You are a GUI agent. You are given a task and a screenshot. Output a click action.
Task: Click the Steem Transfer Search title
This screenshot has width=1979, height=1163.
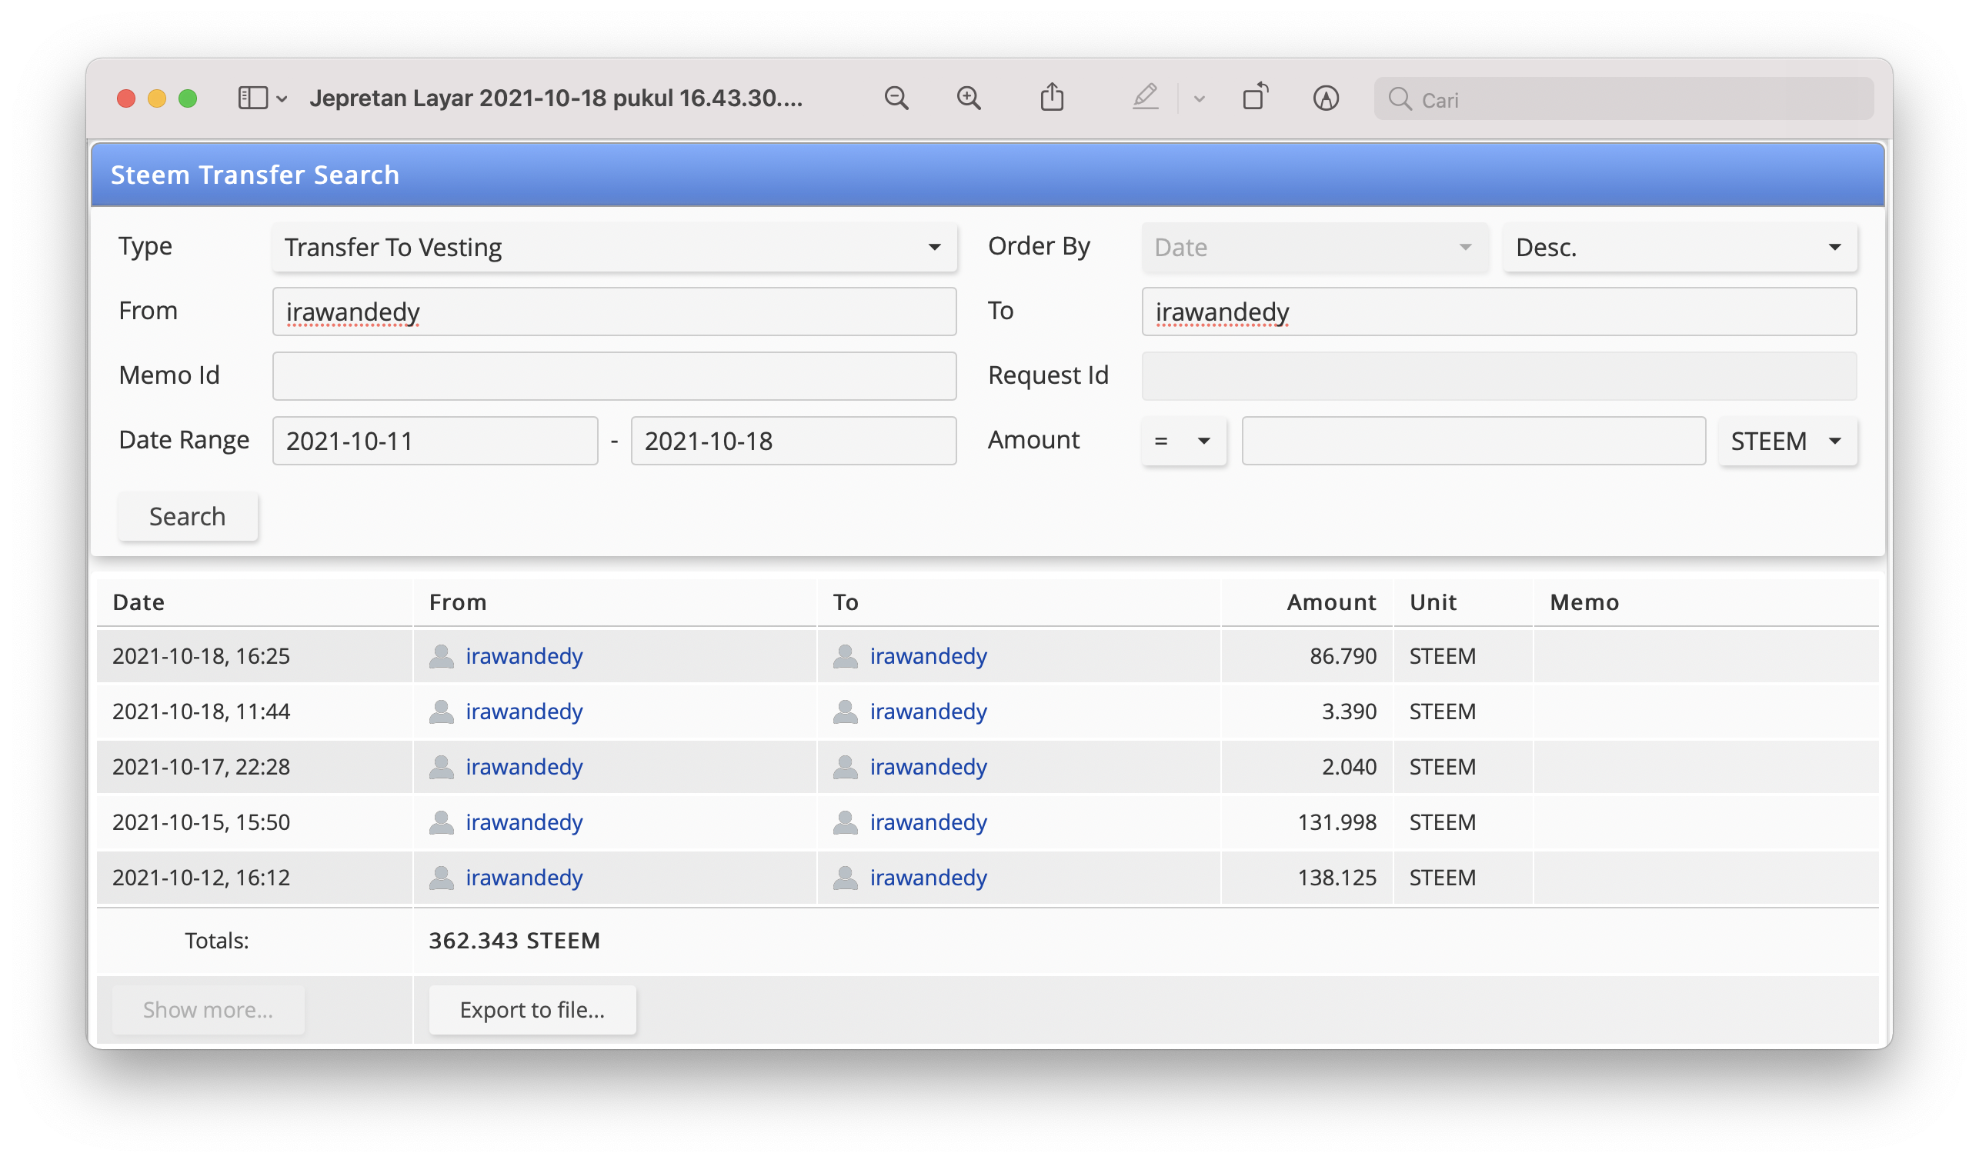[255, 175]
